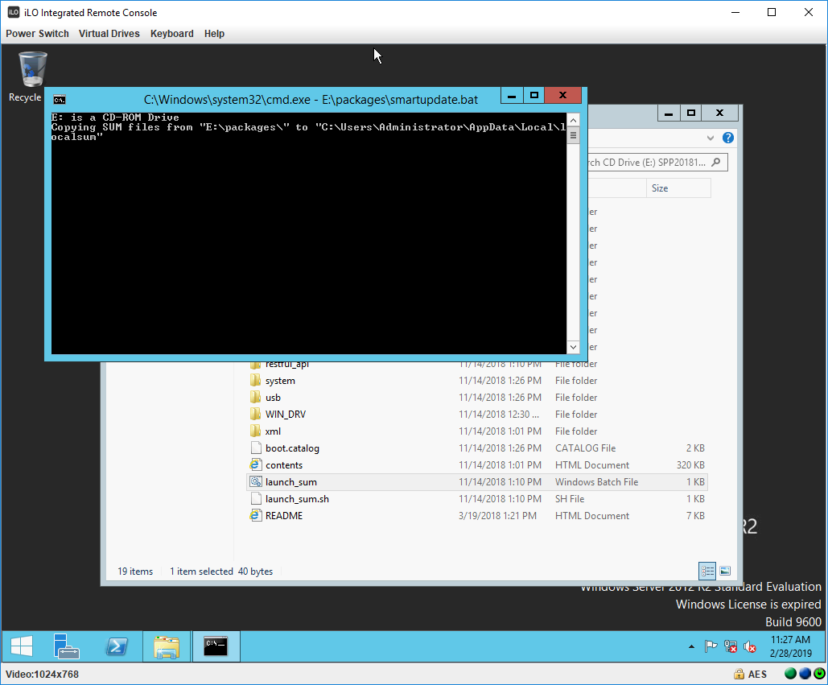Select the xml folder

[477, 431]
